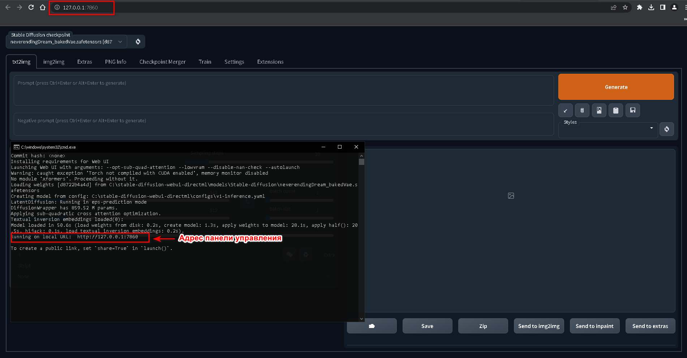This screenshot has height=358, width=687.
Task: Click 'Applying sub-quadratic cross attention optimization' line
Action: [x=86, y=214]
